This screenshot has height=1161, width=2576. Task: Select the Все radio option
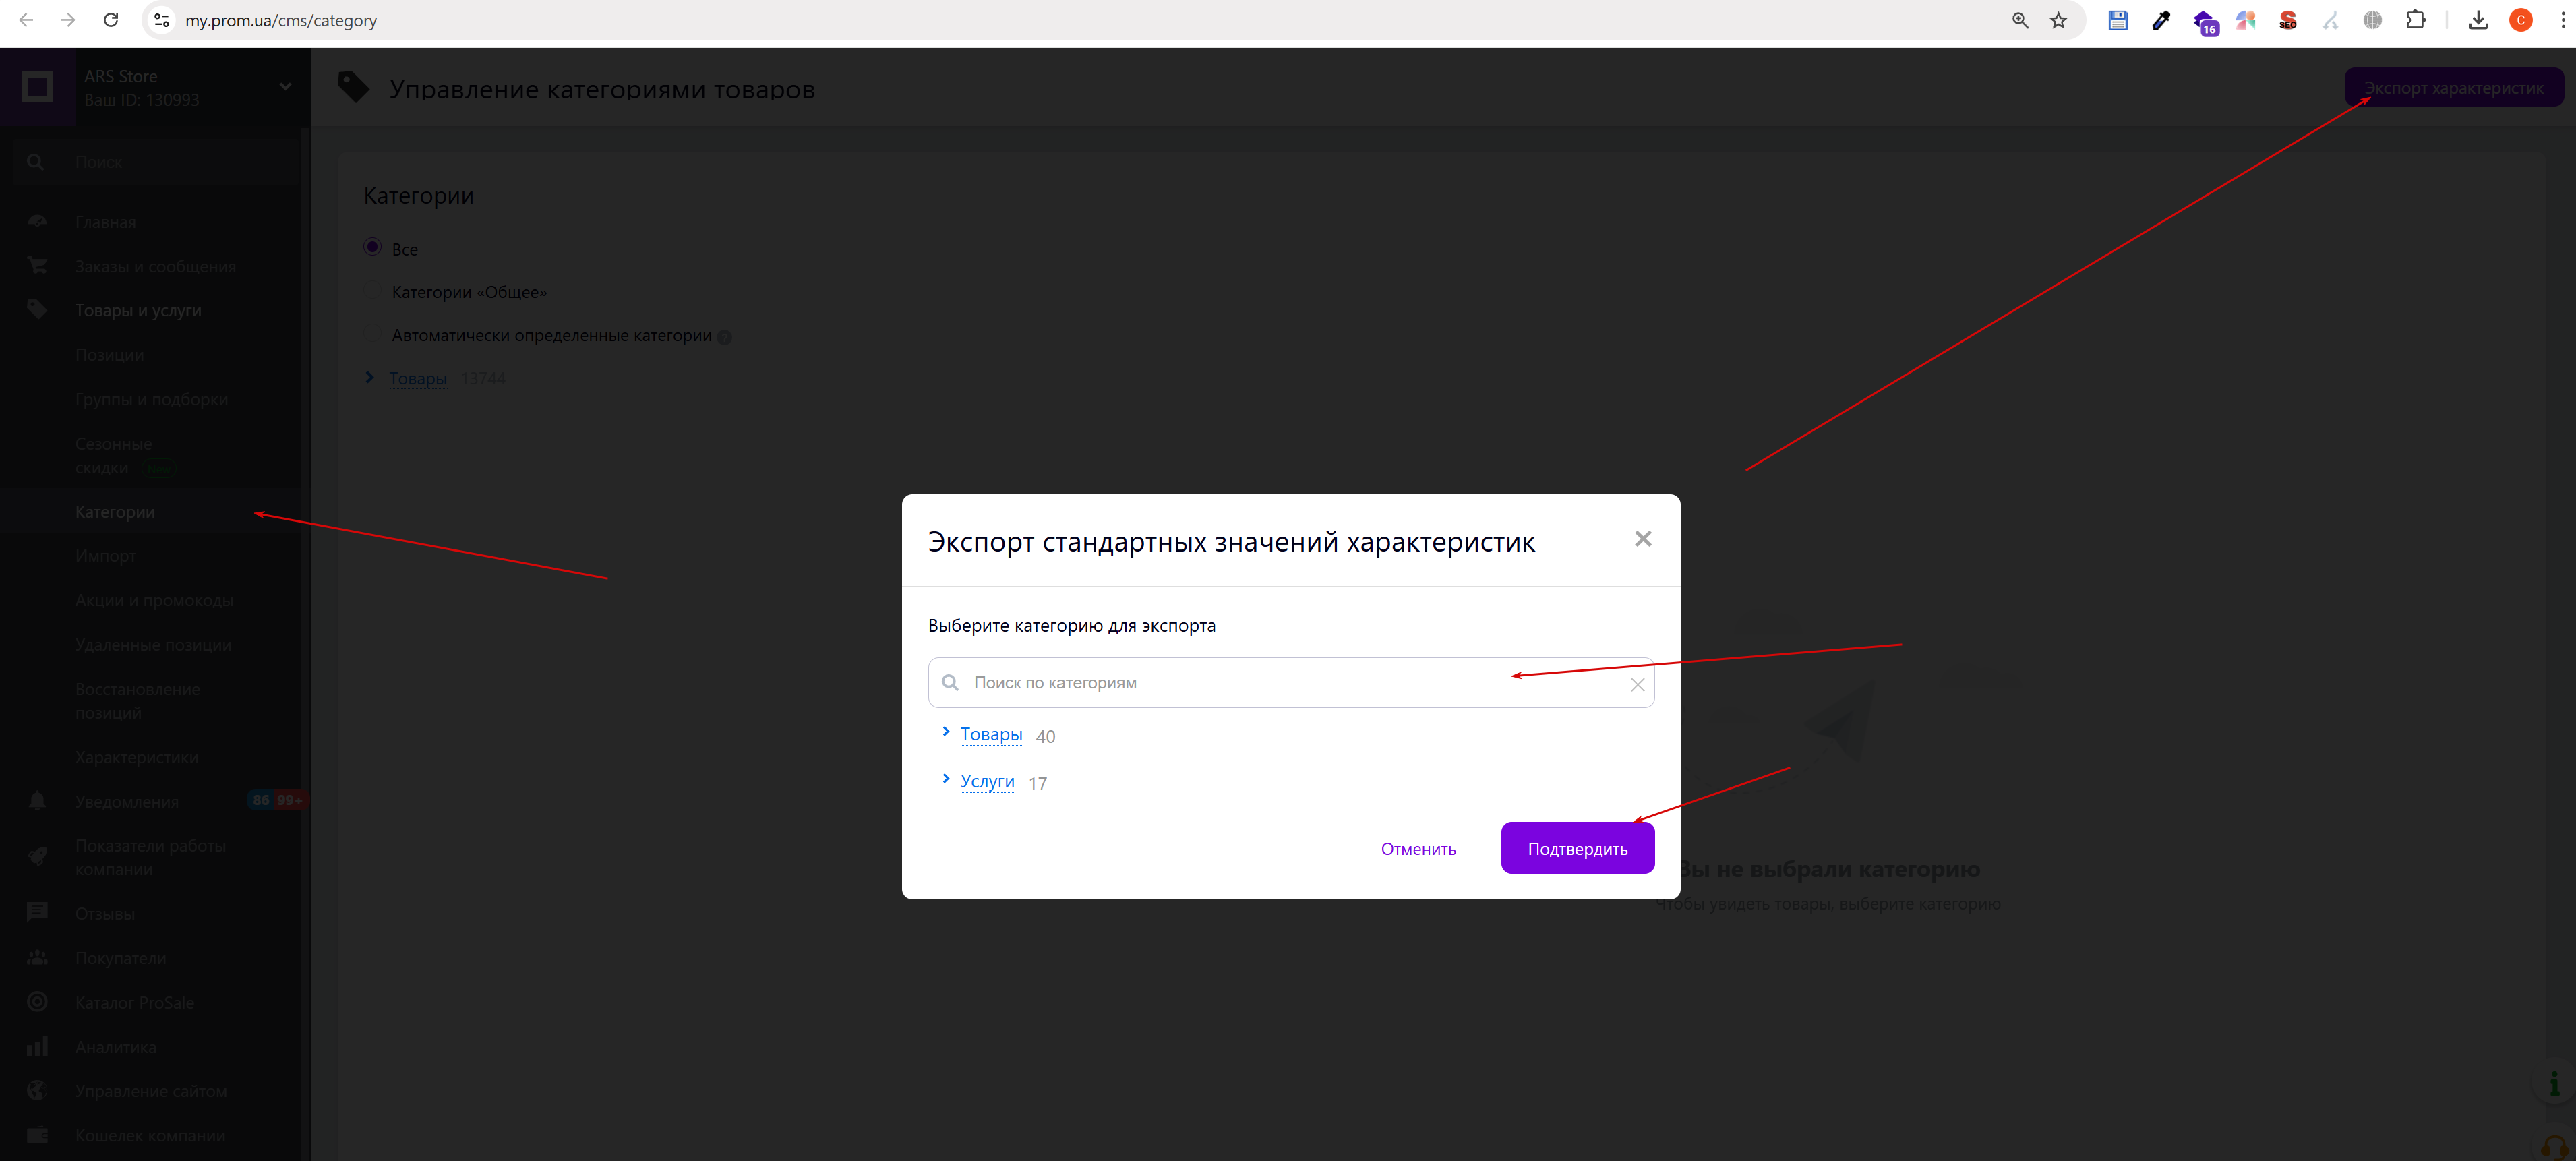click(372, 247)
